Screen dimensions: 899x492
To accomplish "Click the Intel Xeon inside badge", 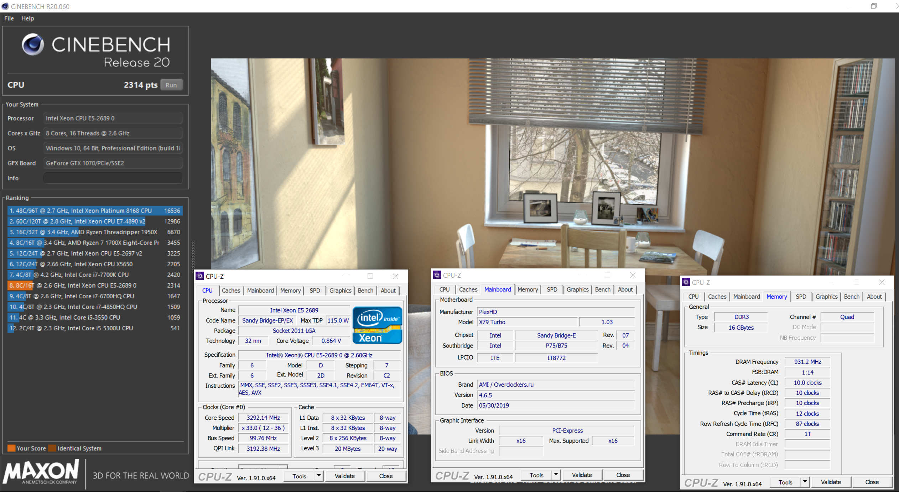I will point(377,325).
